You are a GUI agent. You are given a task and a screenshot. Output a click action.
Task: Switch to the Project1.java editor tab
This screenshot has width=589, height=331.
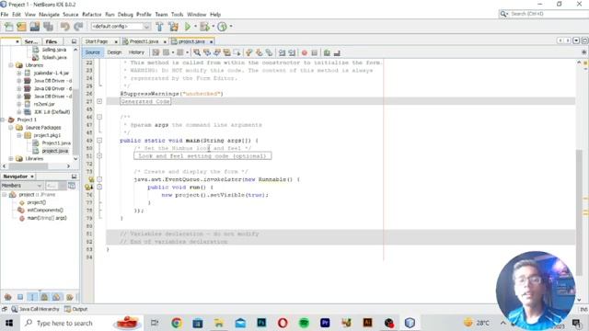[144, 41]
